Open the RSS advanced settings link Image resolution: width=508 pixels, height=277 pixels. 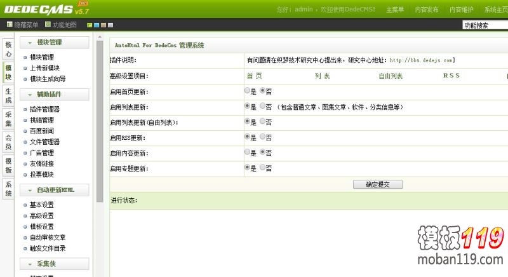click(x=451, y=76)
